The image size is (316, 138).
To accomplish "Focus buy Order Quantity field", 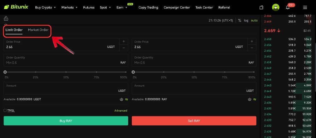I will (66, 60).
